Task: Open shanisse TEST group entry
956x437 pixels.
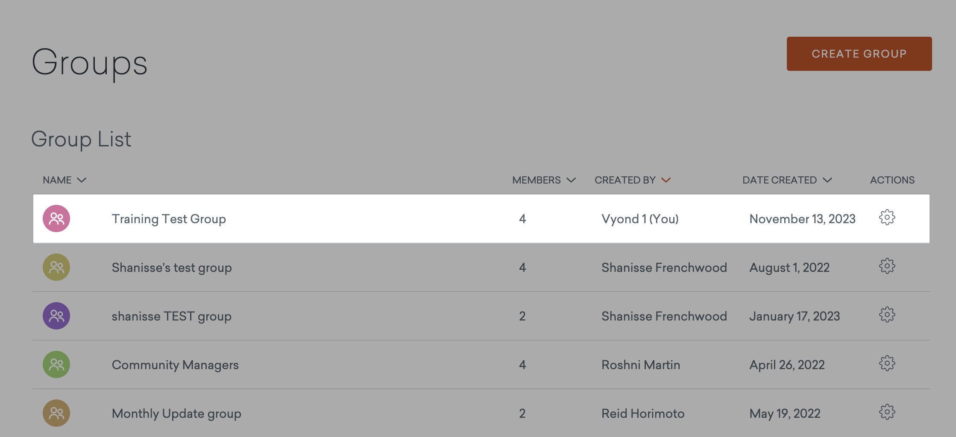Action: coord(172,316)
